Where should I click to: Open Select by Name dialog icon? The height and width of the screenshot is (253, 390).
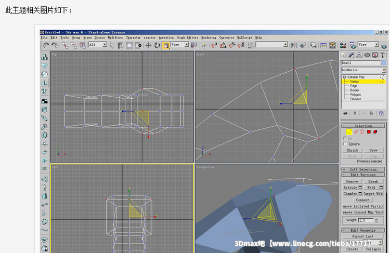121,46
